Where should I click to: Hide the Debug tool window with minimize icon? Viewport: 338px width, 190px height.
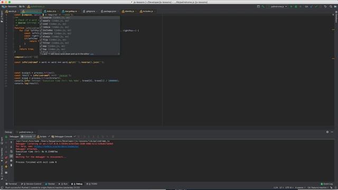click(332, 132)
